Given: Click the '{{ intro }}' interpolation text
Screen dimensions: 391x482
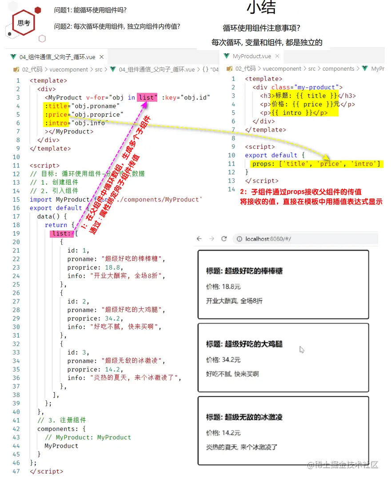Looking at the screenshot, I should pyautogui.click(x=292, y=113).
